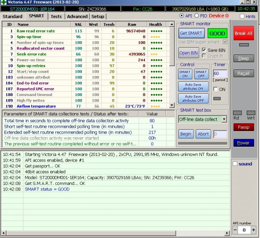Click the ST2000DM001-1ER164 model field
Screen dimensions: 260x238
click(x=32, y=9)
